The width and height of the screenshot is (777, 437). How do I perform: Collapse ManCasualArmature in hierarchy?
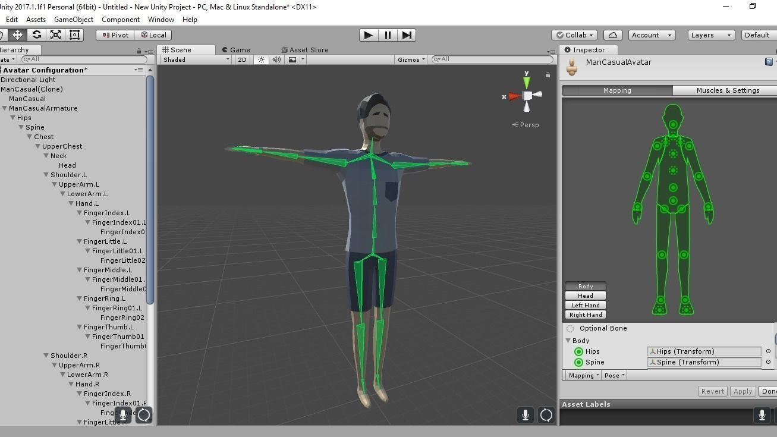pos(5,108)
